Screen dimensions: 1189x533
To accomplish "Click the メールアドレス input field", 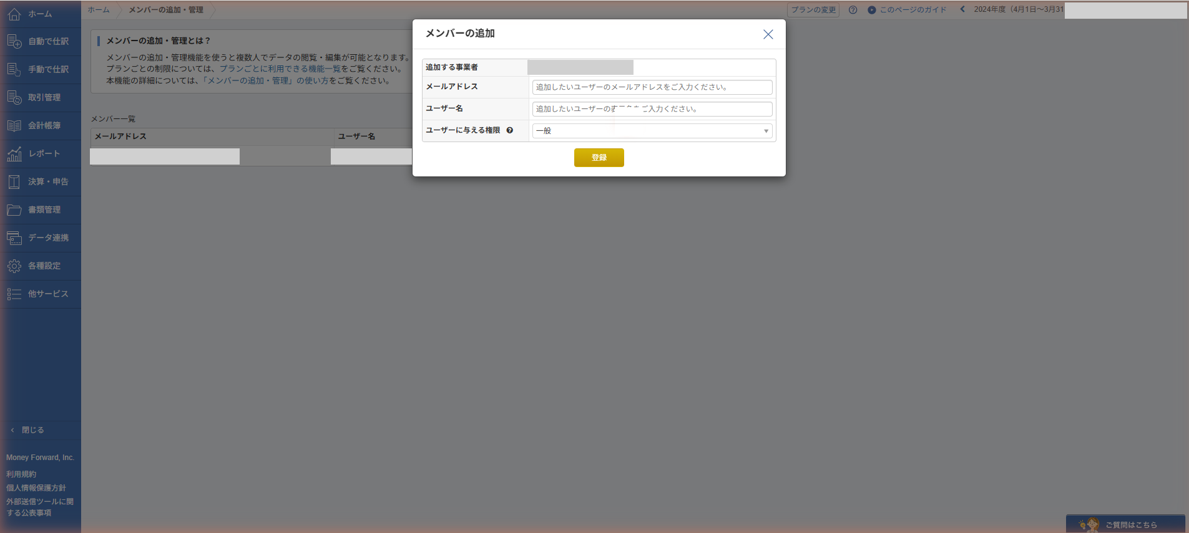I will pyautogui.click(x=652, y=87).
